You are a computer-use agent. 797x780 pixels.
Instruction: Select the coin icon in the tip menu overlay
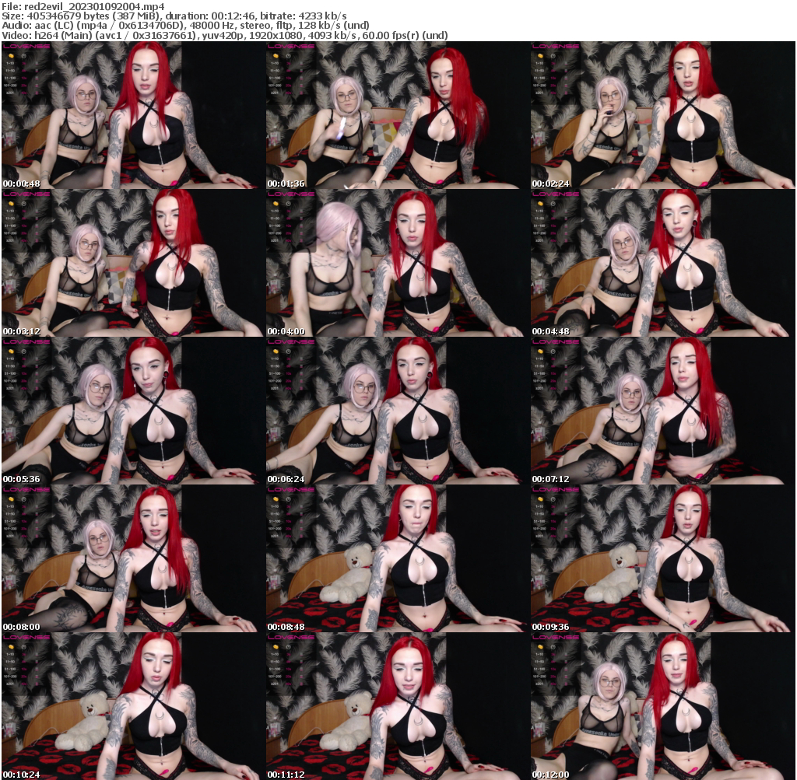click(11, 56)
